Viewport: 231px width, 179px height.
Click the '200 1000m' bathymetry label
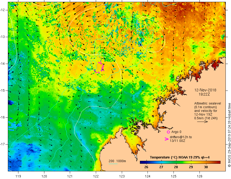pos(117,161)
